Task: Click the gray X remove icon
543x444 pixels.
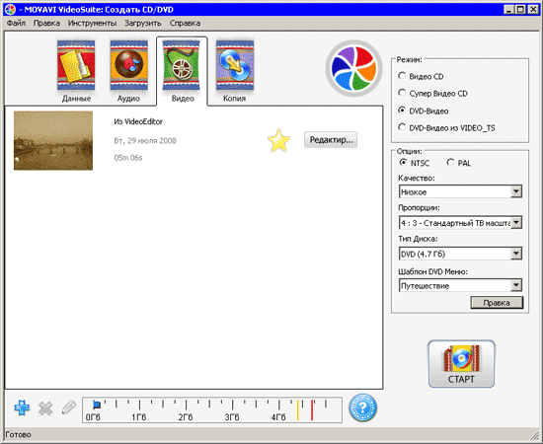Action: (x=45, y=408)
